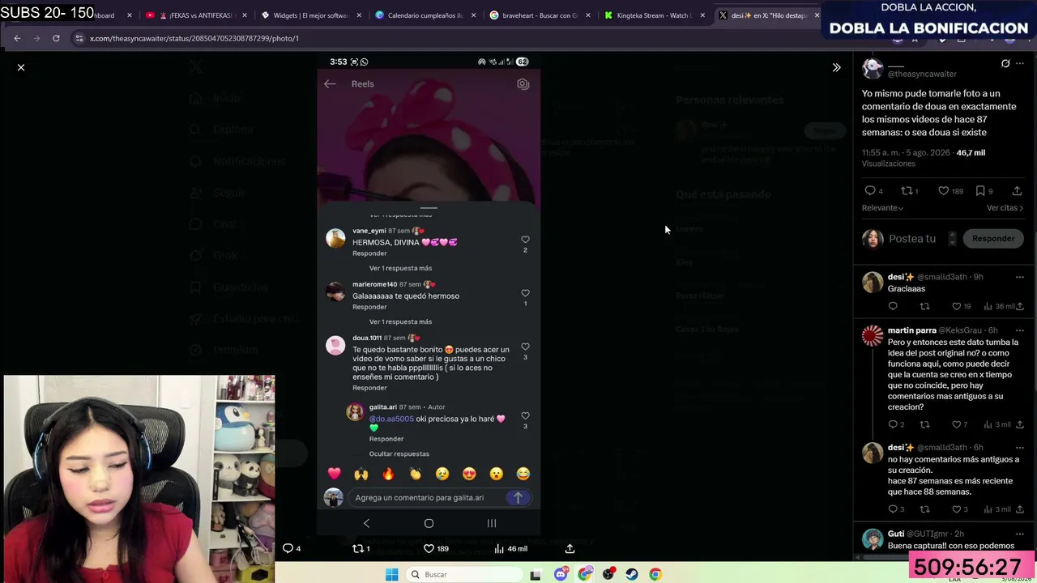Image resolution: width=1037 pixels, height=583 pixels.
Task: Share icon on main tweet side panel
Action: tap(1017, 191)
